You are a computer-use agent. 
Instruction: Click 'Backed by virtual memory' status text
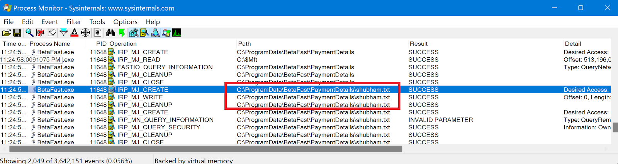(194, 161)
